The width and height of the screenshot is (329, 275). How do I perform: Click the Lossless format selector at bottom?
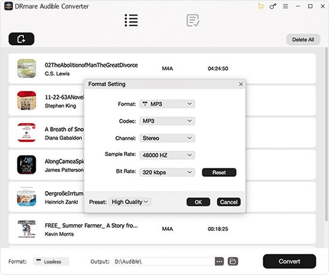coord(51,261)
